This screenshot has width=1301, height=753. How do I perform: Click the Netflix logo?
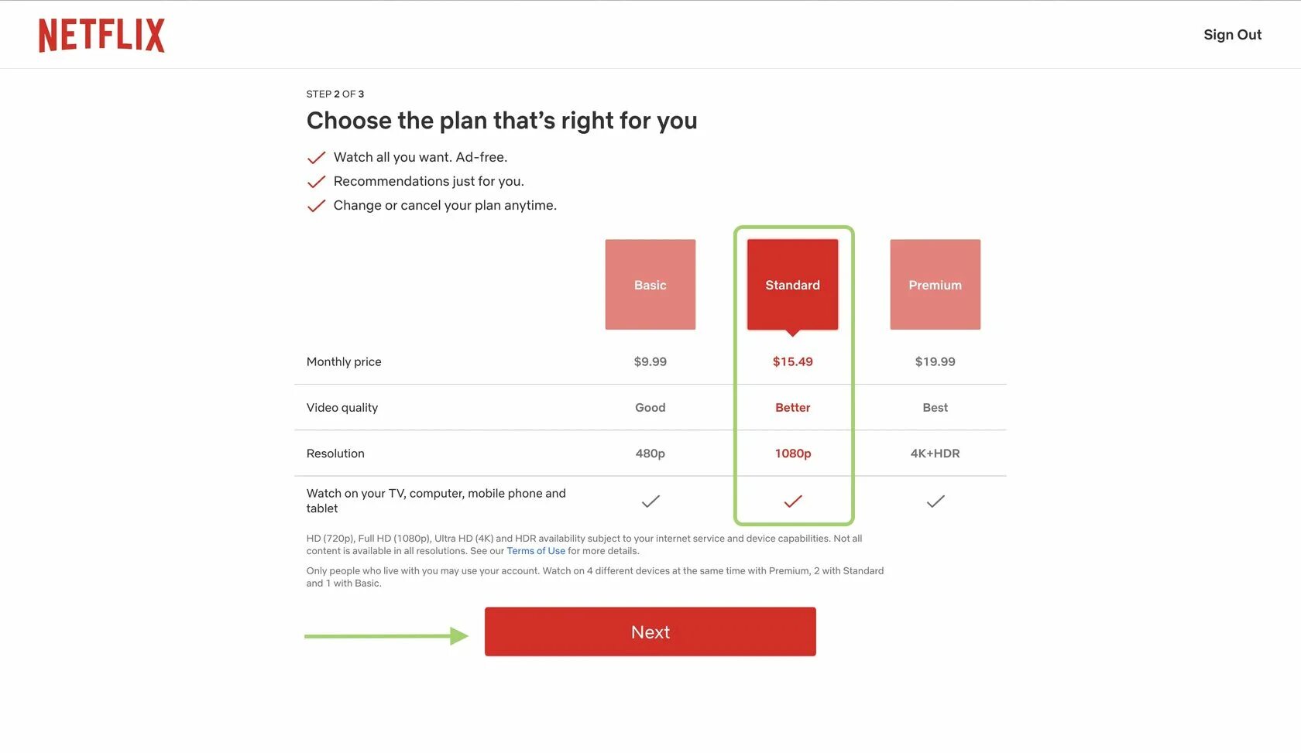101,36
